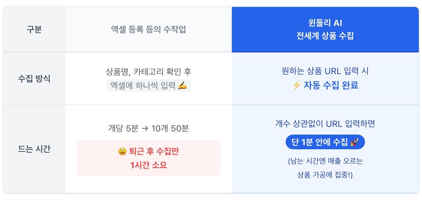The image size is (422, 200).
Task: Select the '단 1분 안에 수집' blue pill
Action: coord(325,142)
